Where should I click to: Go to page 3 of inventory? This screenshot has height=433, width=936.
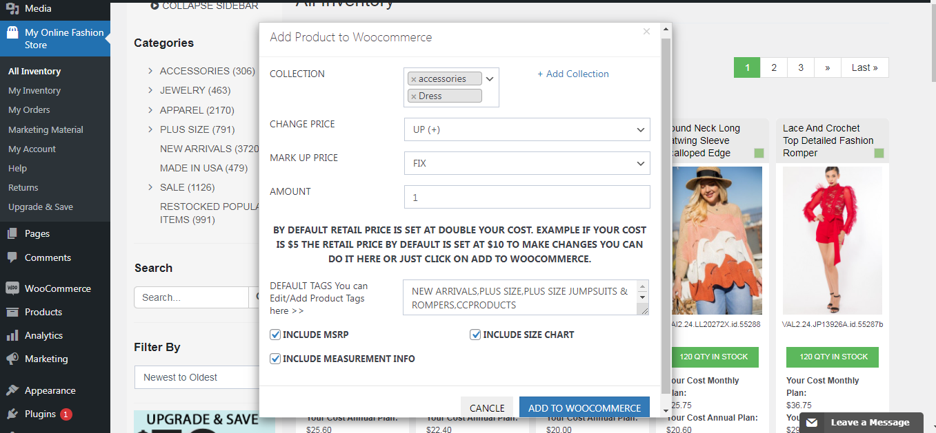[801, 67]
